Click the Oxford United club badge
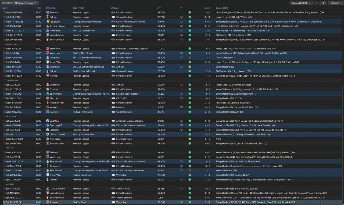The image size is (344, 205). point(48,135)
